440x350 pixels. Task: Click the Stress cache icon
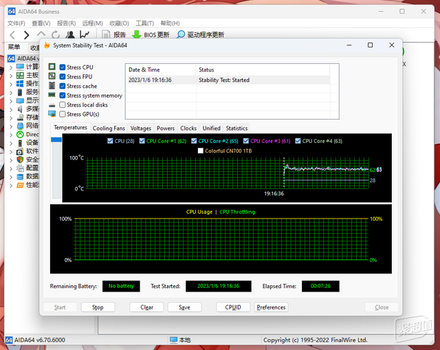tap(52, 85)
